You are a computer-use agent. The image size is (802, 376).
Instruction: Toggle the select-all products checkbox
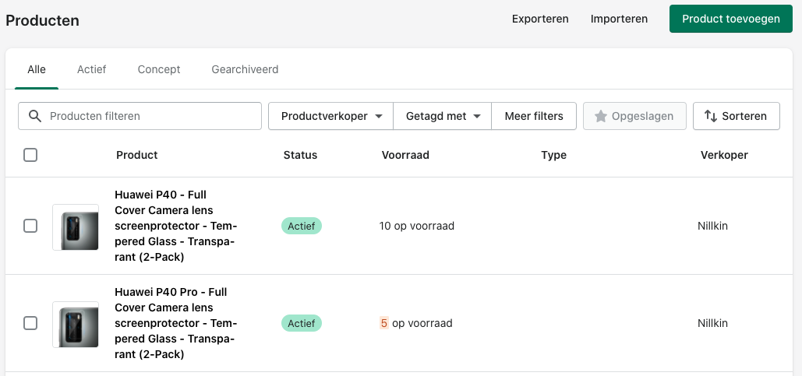tap(30, 155)
